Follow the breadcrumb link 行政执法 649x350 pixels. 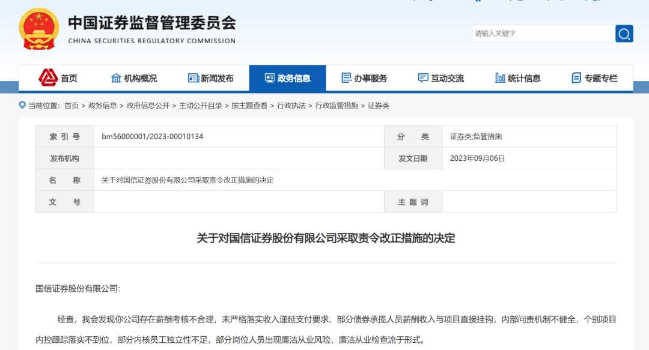pos(291,106)
